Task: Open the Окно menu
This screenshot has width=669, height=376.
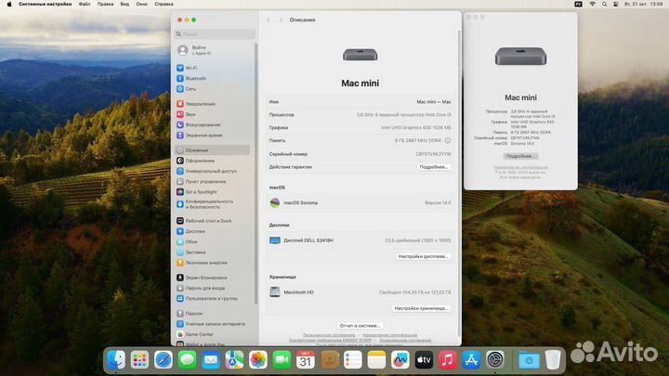Action: [141, 4]
